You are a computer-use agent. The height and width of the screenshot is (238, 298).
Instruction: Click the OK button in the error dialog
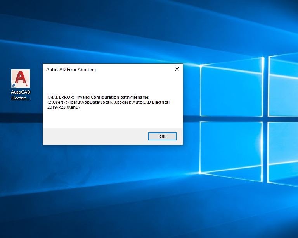[x=162, y=137]
